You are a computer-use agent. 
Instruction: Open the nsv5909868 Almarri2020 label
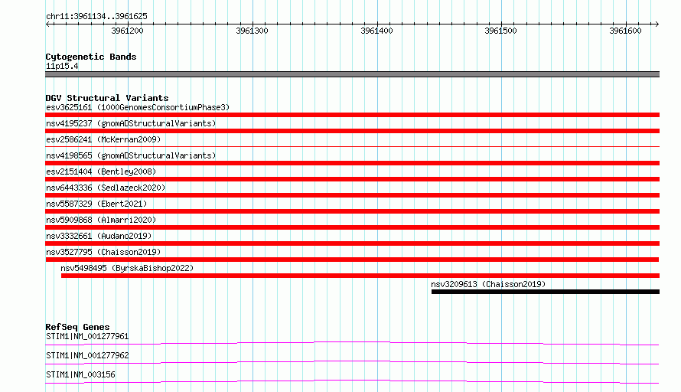pyautogui.click(x=101, y=220)
